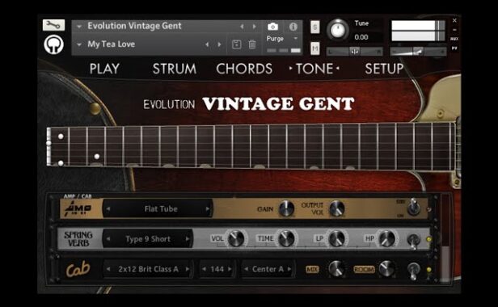Increase the cab mic value 144
This screenshot has height=307, width=498.
[230, 269]
